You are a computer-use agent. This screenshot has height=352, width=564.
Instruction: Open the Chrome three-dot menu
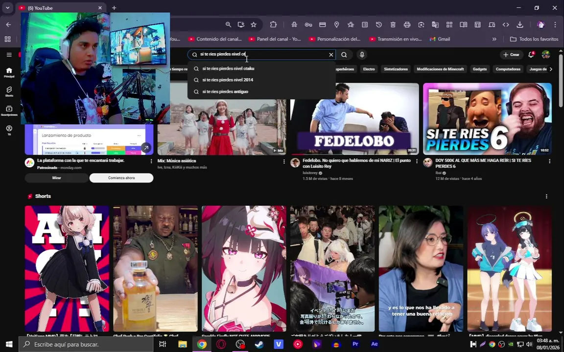(x=555, y=24)
